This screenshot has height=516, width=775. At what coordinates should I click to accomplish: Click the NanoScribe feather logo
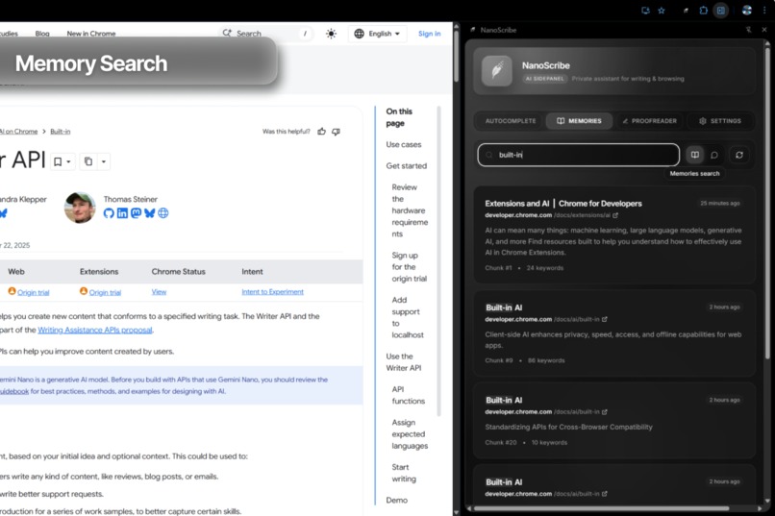click(x=497, y=71)
